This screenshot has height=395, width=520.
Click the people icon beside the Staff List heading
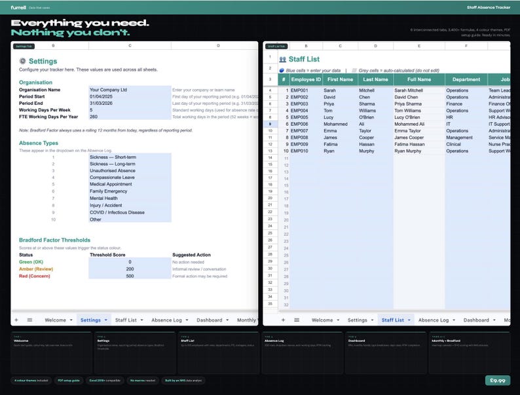pos(282,60)
